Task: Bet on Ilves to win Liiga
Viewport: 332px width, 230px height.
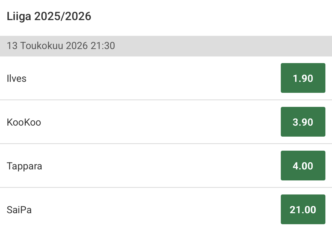Action: [303, 78]
